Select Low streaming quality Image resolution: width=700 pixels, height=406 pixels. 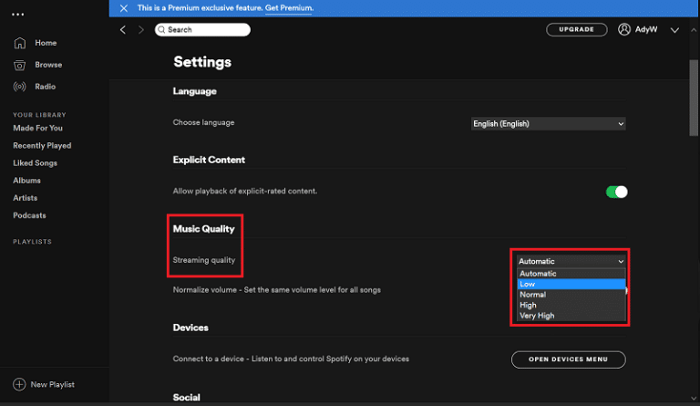point(571,284)
